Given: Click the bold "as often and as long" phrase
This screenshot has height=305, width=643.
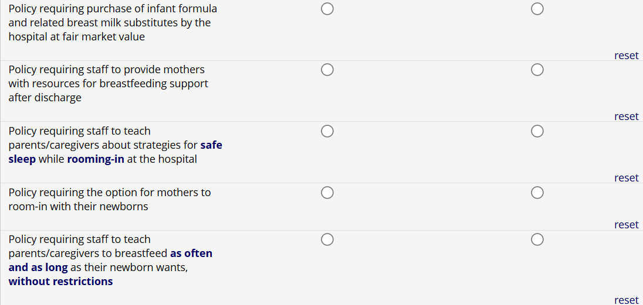Looking at the screenshot, I should click(x=191, y=253).
